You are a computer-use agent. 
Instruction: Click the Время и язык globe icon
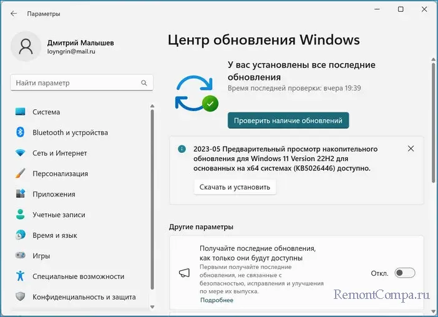coord(20,235)
